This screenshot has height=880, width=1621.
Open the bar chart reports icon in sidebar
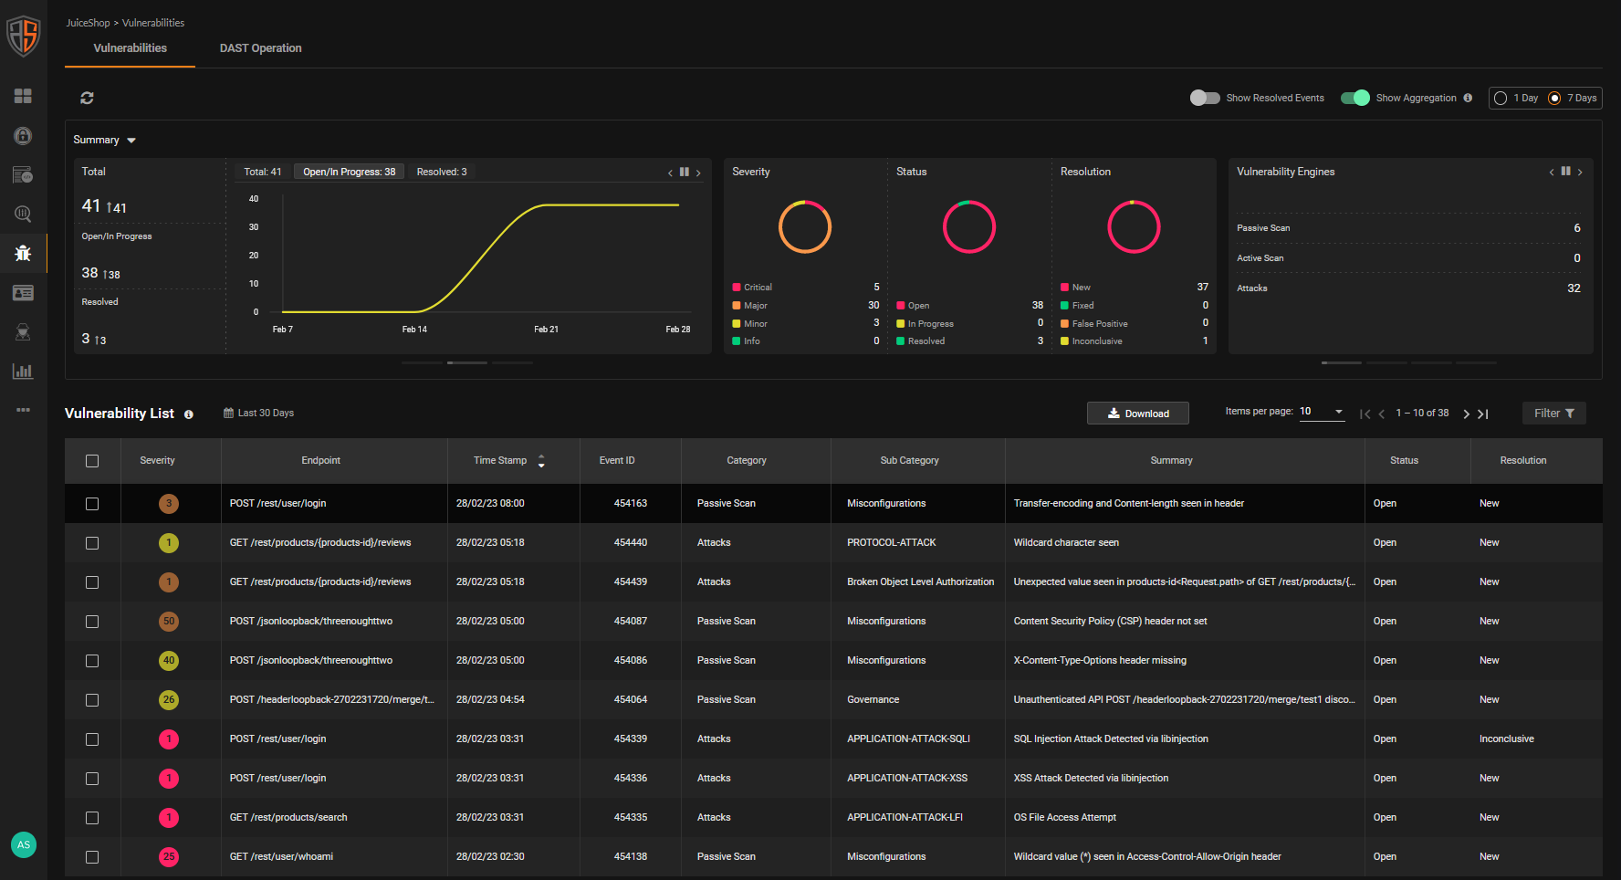tap(23, 371)
